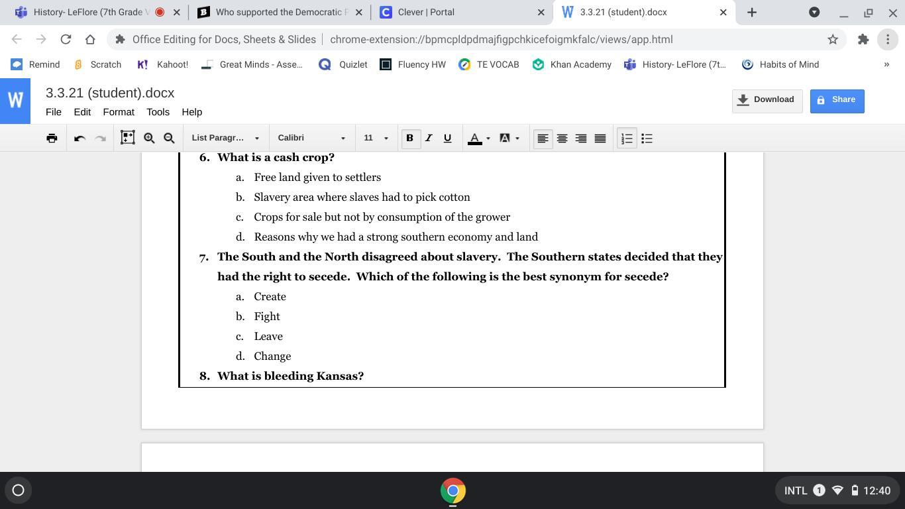Open highlight color dropdown arrow
Image resolution: width=905 pixels, height=509 pixels.
pos(517,139)
